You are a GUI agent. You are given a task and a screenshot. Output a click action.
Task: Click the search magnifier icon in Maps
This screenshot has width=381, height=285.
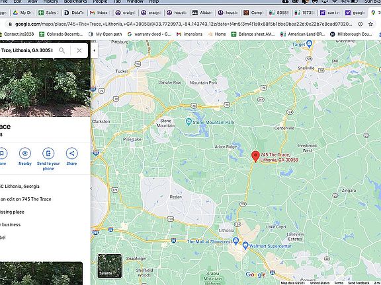(62, 50)
